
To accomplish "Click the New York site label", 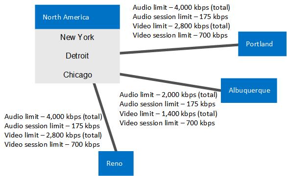I will (77, 37).
